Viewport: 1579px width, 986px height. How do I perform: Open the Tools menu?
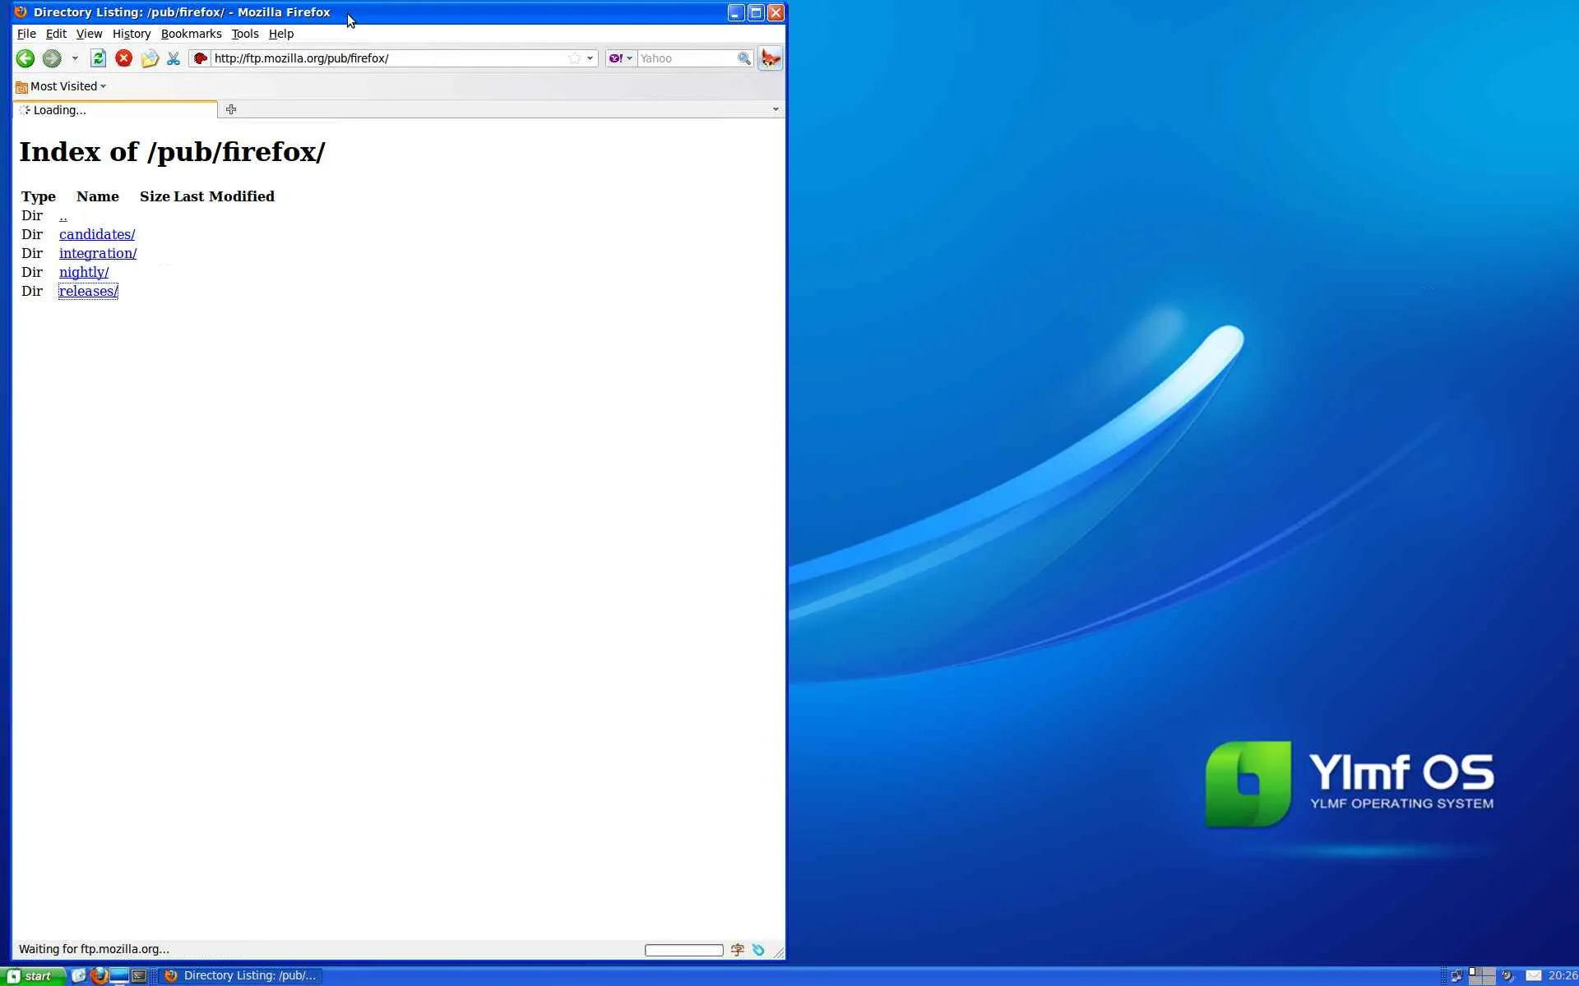pyautogui.click(x=244, y=34)
